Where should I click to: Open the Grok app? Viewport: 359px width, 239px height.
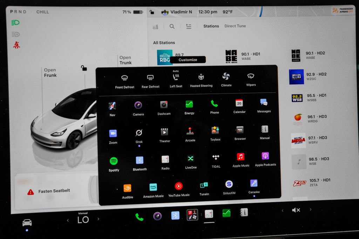pyautogui.click(x=139, y=135)
